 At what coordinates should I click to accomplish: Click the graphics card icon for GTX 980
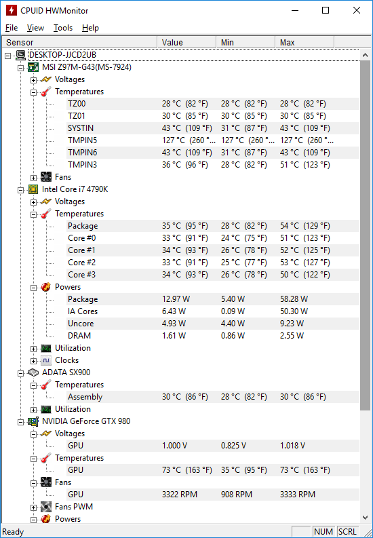tap(33, 421)
